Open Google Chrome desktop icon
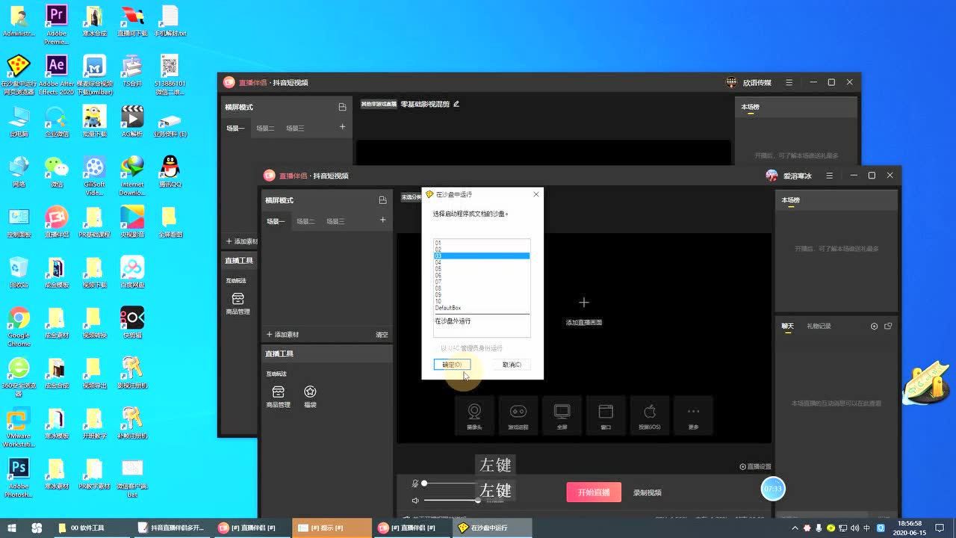This screenshot has height=538, width=956. [x=19, y=326]
